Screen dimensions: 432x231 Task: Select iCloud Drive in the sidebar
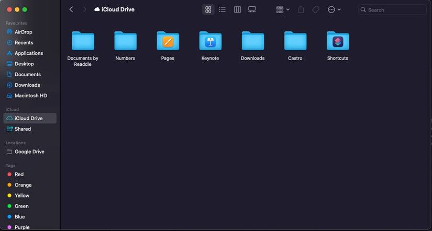click(30, 118)
